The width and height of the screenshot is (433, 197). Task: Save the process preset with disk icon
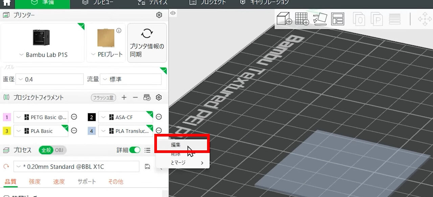[148, 166]
